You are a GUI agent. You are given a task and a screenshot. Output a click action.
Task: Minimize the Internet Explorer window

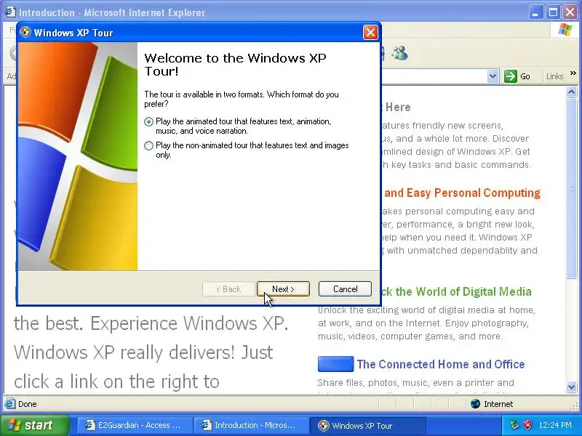(535, 12)
